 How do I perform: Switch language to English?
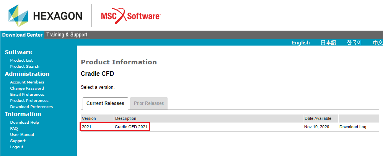tap(300, 43)
